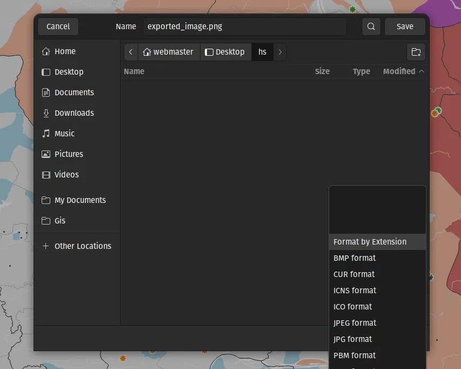Screen dimensions: 461x369
Task: Click the create new folder icon
Action: click(x=416, y=52)
